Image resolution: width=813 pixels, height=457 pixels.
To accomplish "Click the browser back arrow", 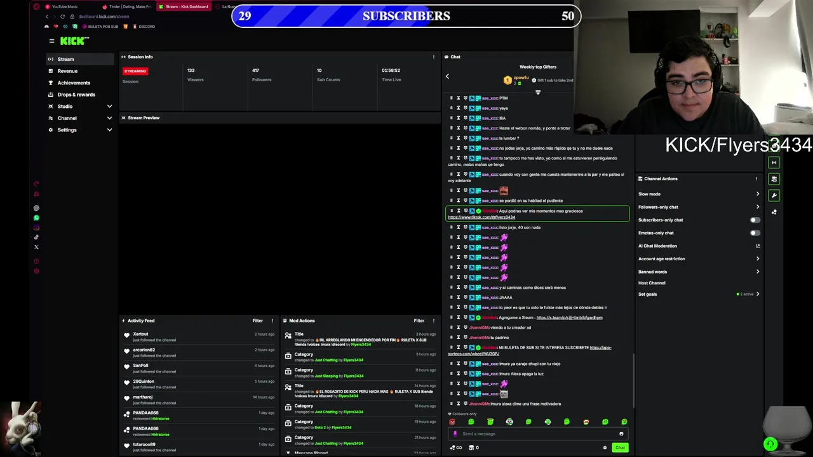I will 46,16.
